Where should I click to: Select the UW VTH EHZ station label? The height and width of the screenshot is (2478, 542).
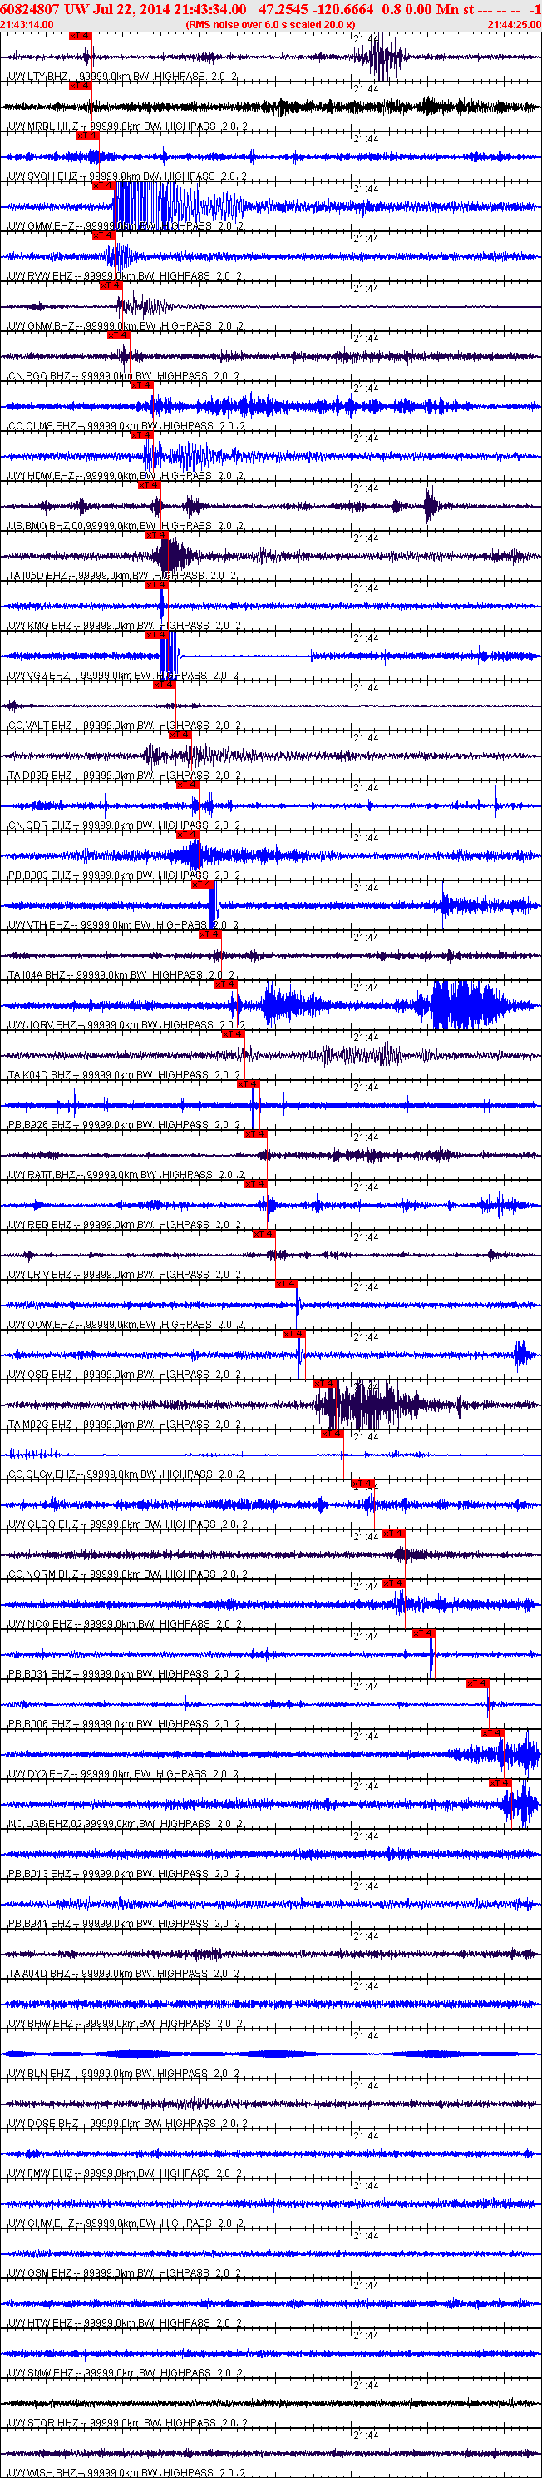(123, 926)
